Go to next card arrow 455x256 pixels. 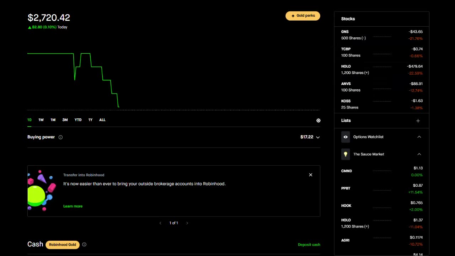click(187, 223)
